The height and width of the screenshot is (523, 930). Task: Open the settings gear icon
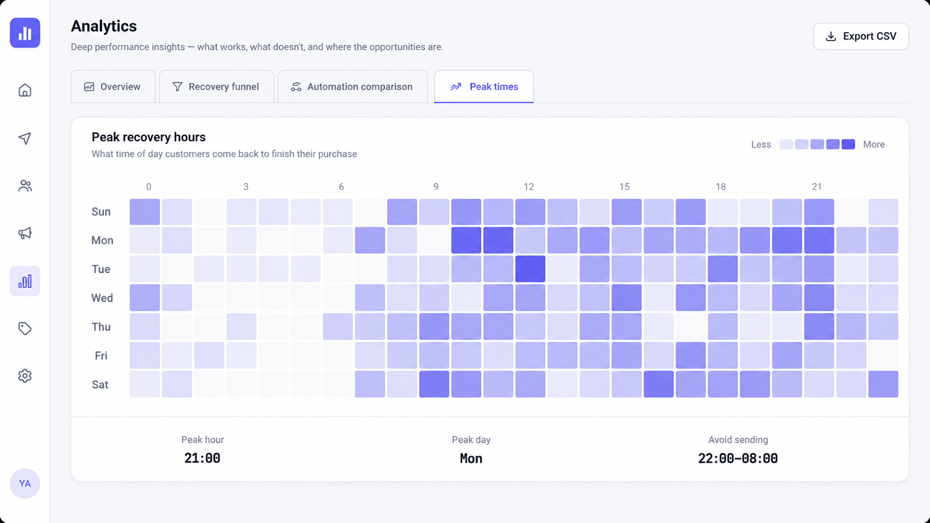click(24, 376)
